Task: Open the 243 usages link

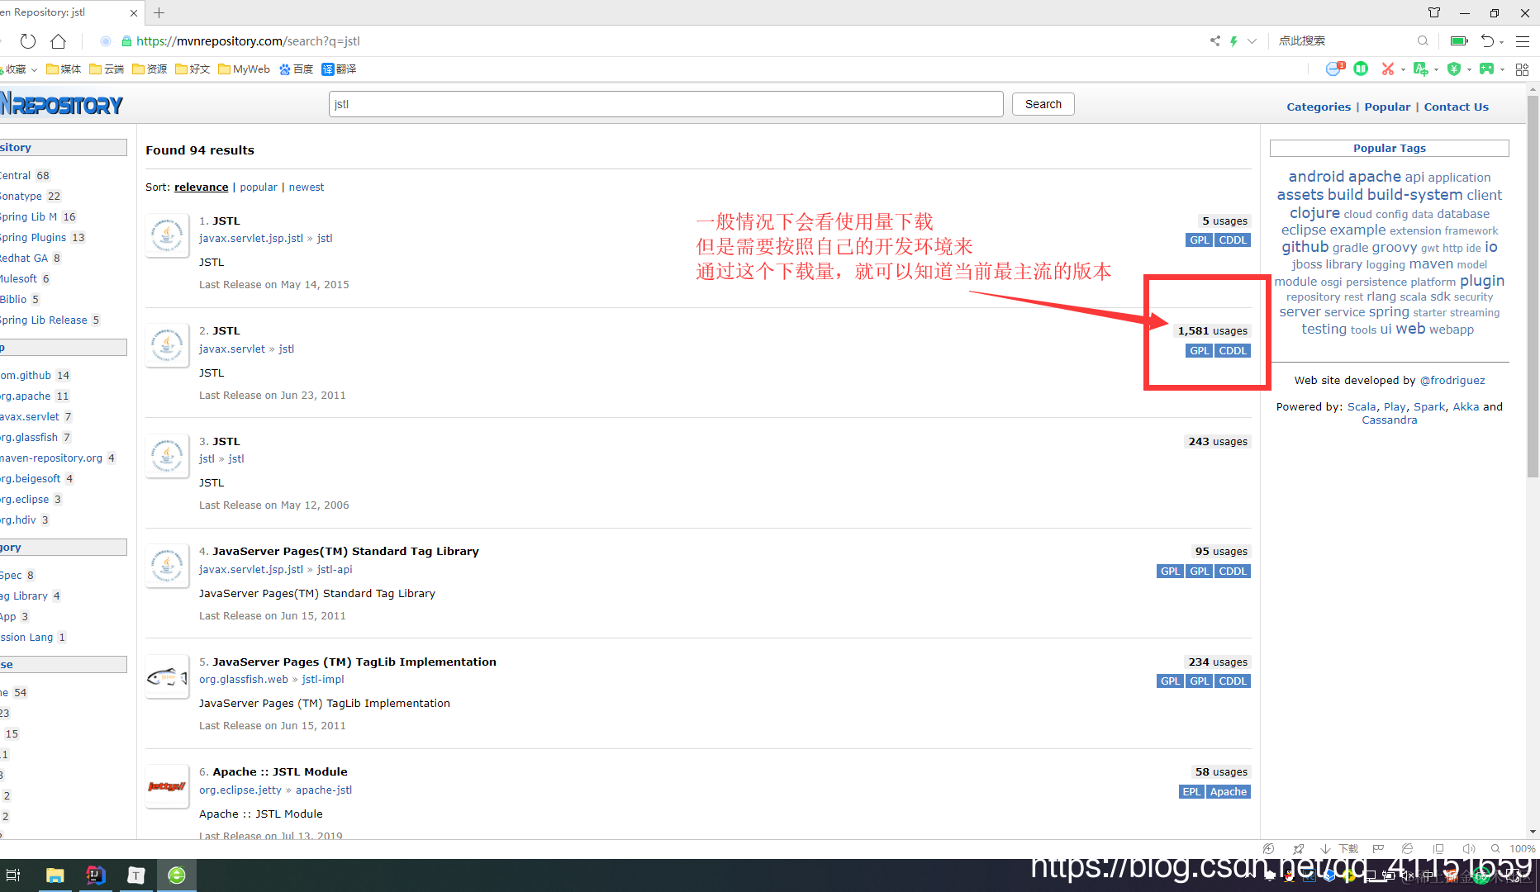Action: (1218, 441)
